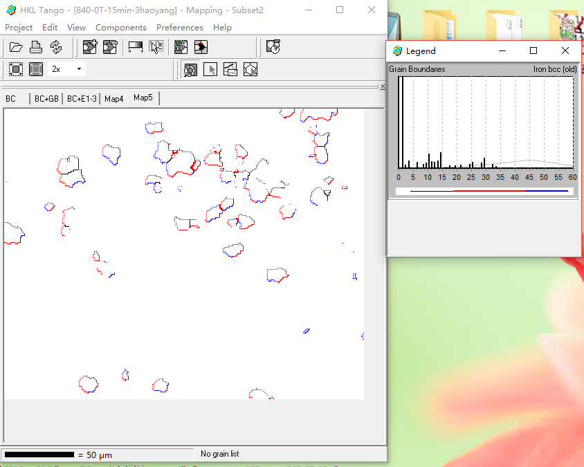
Task: Activate the magnifier zoom tool
Action: 190,70
